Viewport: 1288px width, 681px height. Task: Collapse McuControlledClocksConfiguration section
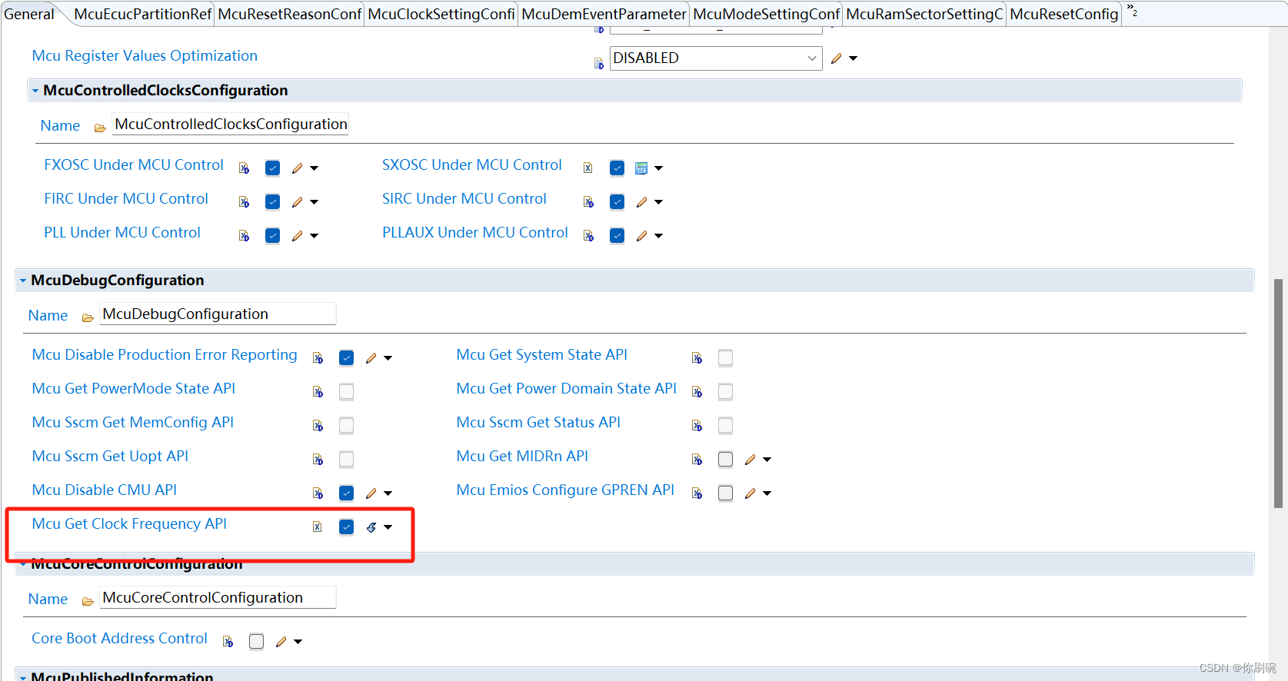[x=35, y=91]
